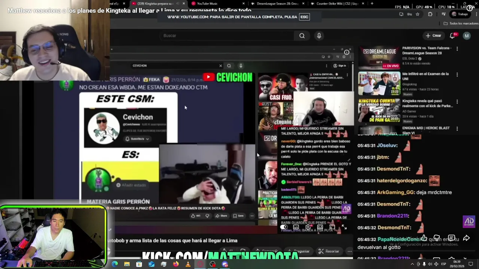Viewport: 479px width, 269px height.
Task: Start voice search with microphone icon
Action: (319, 35)
